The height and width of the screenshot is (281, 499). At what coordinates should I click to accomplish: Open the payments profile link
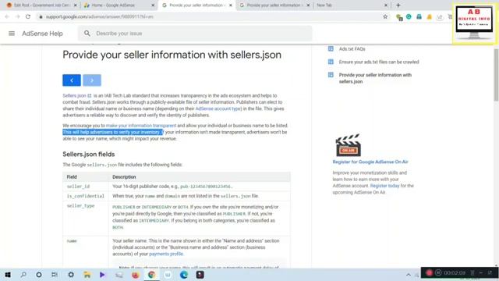pos(166,254)
